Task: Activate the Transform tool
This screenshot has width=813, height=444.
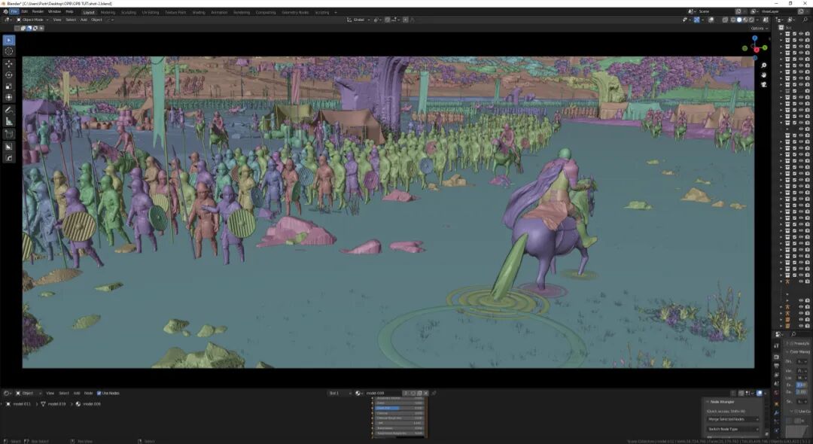Action: click(9, 97)
